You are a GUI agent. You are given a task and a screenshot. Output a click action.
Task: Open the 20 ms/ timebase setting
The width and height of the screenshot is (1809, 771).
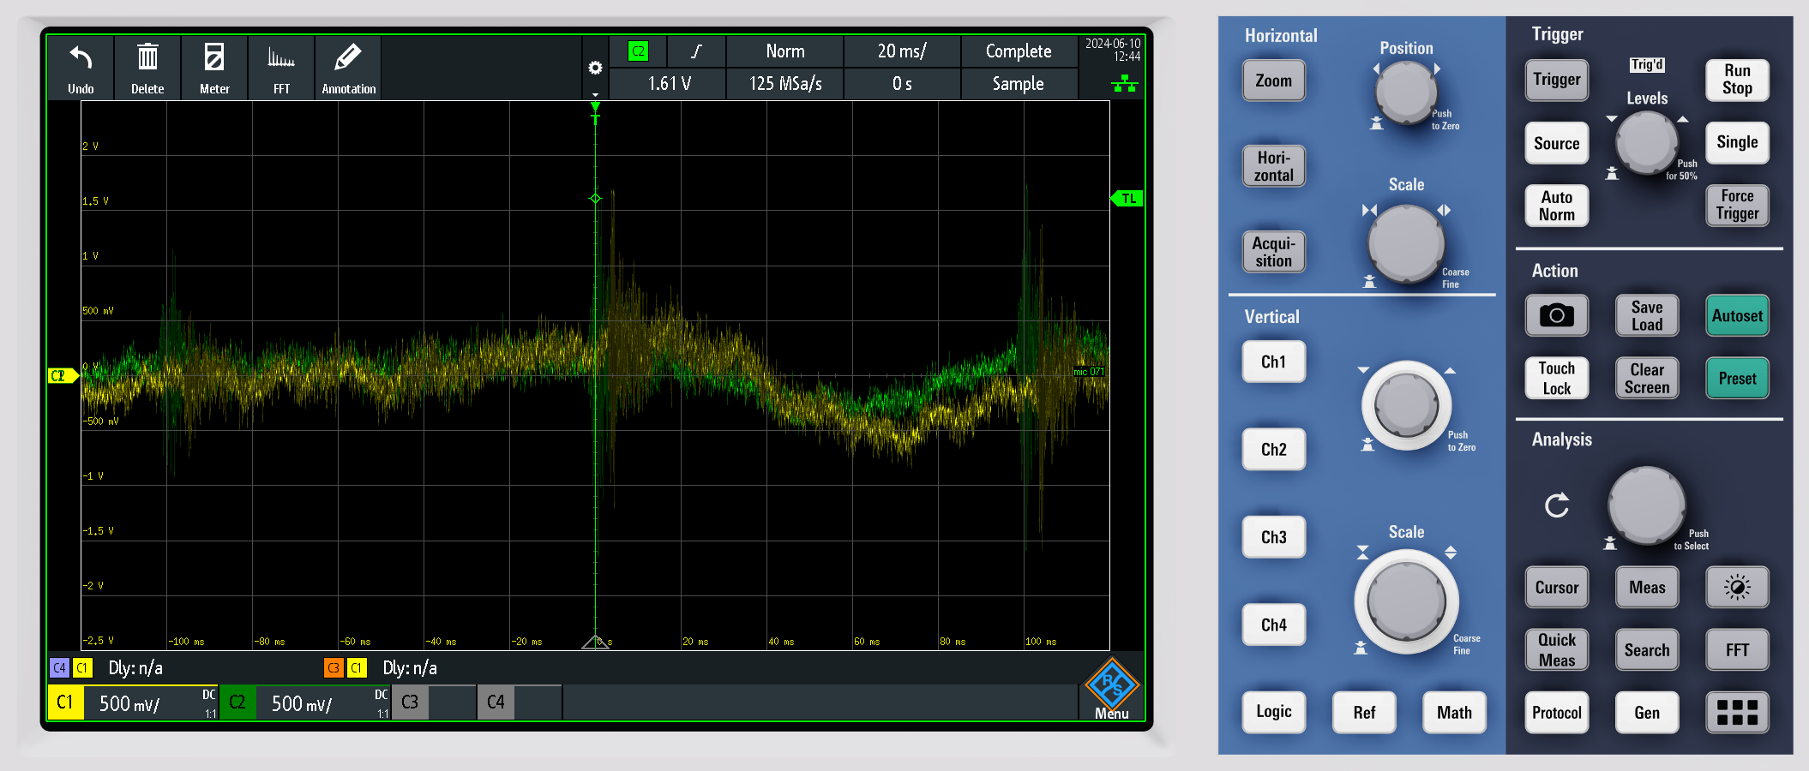(x=901, y=51)
